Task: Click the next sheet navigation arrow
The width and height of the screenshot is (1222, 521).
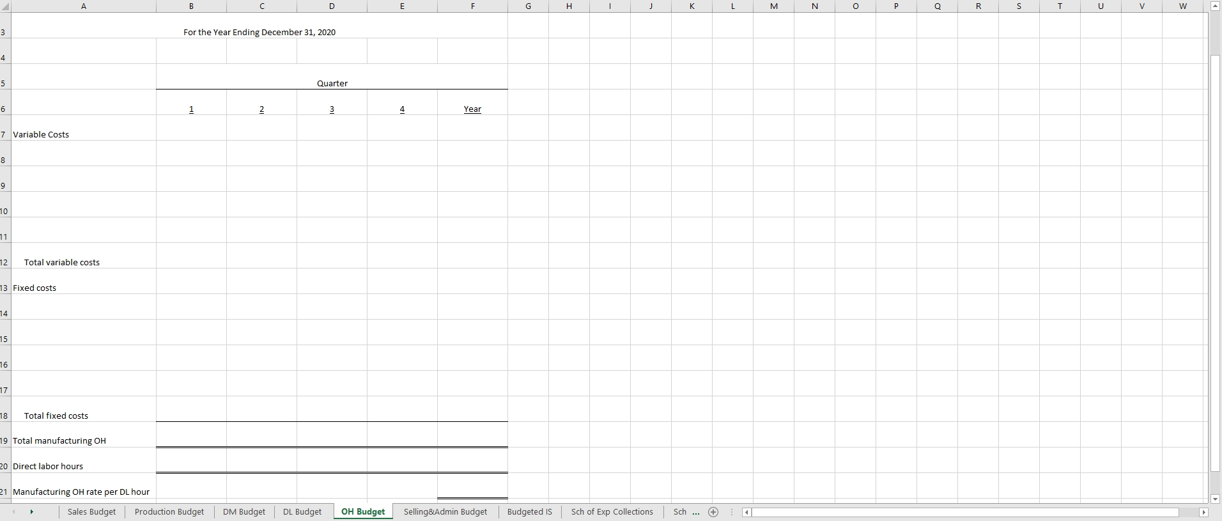Action: click(31, 512)
